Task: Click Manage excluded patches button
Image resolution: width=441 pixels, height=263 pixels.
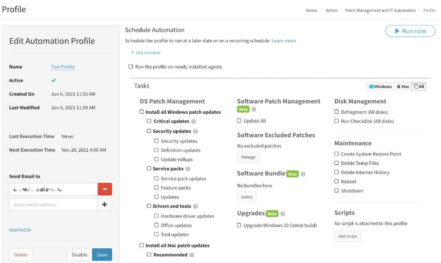Action: tap(248, 157)
